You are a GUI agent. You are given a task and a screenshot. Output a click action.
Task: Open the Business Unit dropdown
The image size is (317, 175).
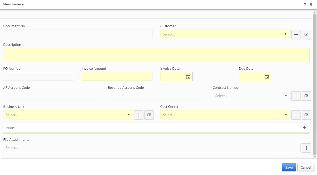click(x=129, y=115)
